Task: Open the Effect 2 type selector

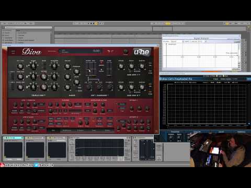Action: (122, 121)
